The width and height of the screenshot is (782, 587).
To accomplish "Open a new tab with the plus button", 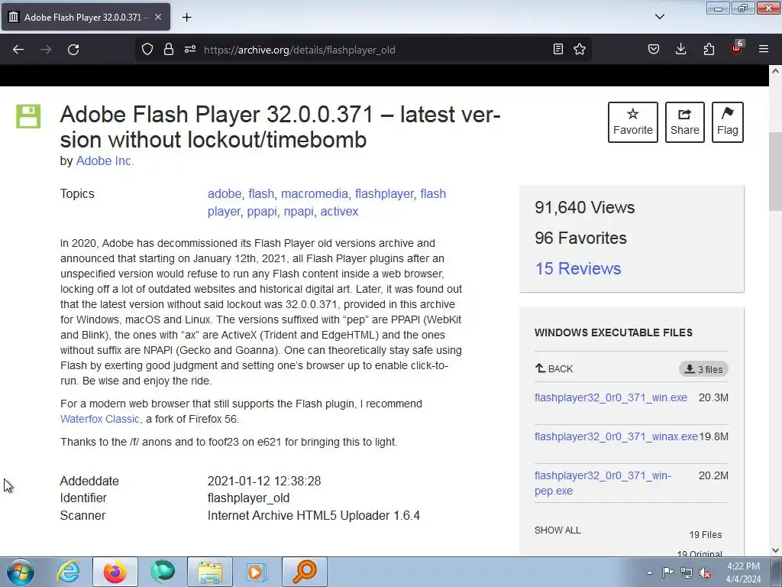I will [x=186, y=18].
